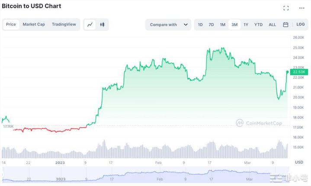The width and height of the screenshot is (311, 186).
Task: Show the 1Y time range
Action: 246,25
